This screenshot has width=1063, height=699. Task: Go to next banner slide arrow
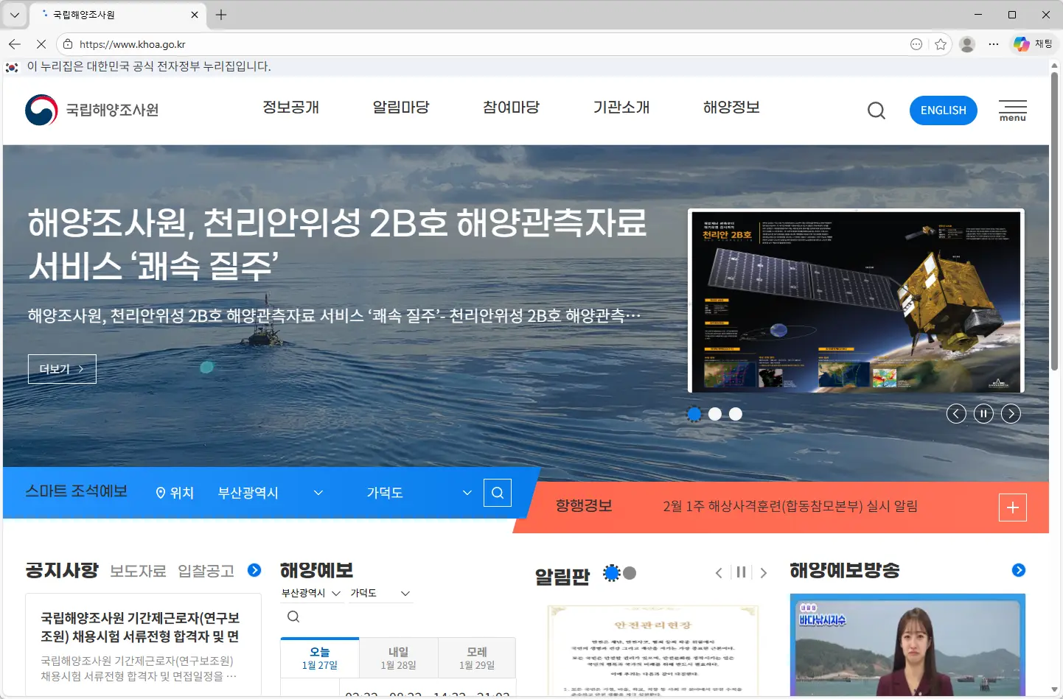click(x=1011, y=414)
